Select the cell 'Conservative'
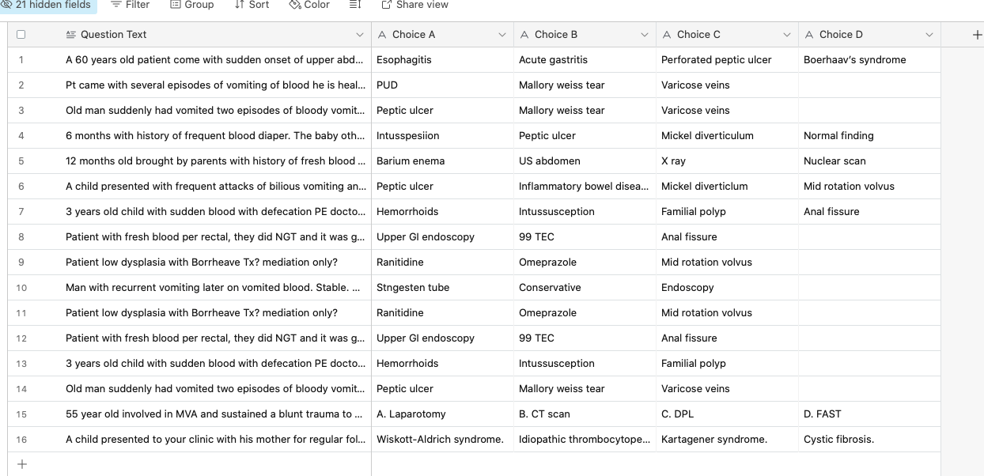The width and height of the screenshot is (984, 476). coord(585,288)
